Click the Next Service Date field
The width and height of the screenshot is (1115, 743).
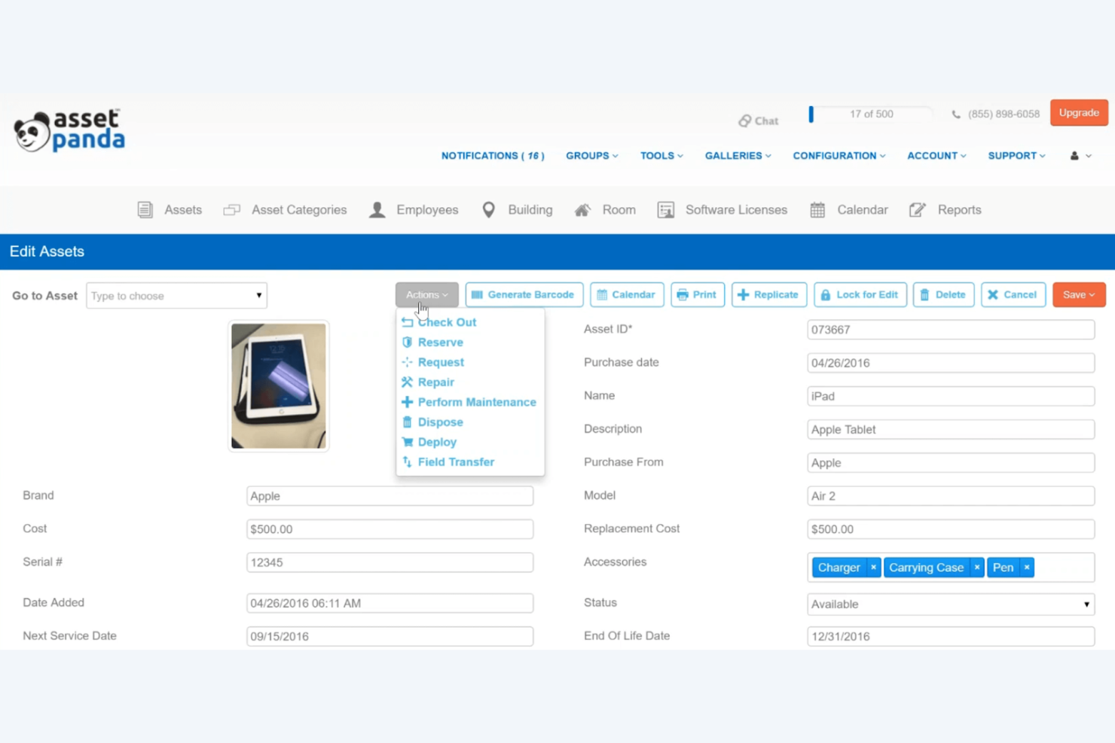click(x=389, y=636)
